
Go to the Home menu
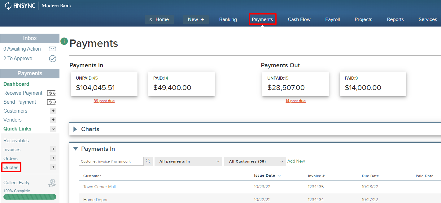[x=159, y=19]
